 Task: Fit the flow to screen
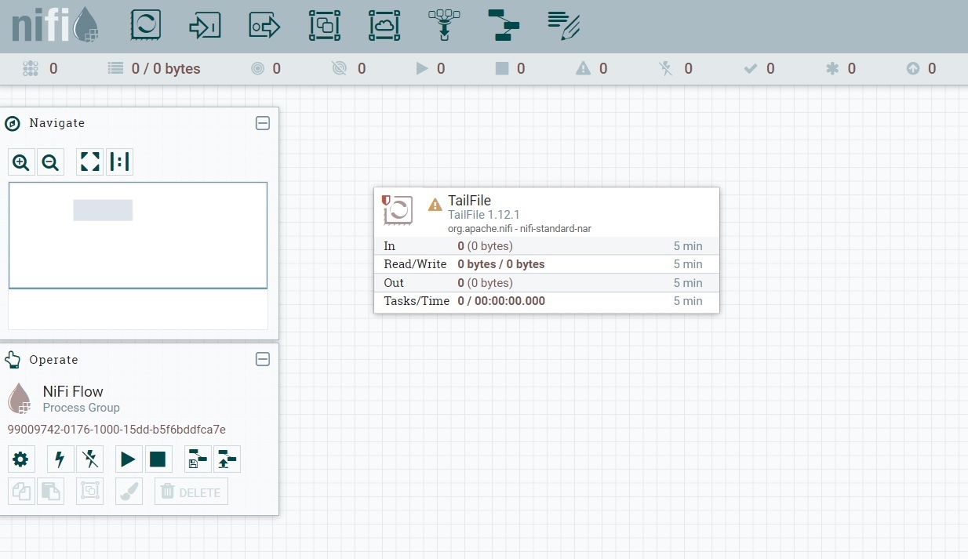[90, 162]
